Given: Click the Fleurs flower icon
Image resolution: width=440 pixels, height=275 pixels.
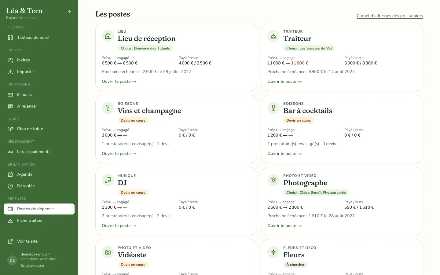Looking at the screenshot, I should tap(273, 252).
